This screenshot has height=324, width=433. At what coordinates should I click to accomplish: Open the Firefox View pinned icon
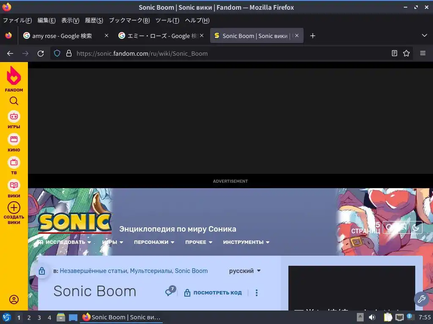click(x=8, y=35)
